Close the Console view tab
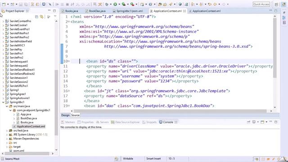The height and width of the screenshot is (162, 288). click(x=176, y=122)
